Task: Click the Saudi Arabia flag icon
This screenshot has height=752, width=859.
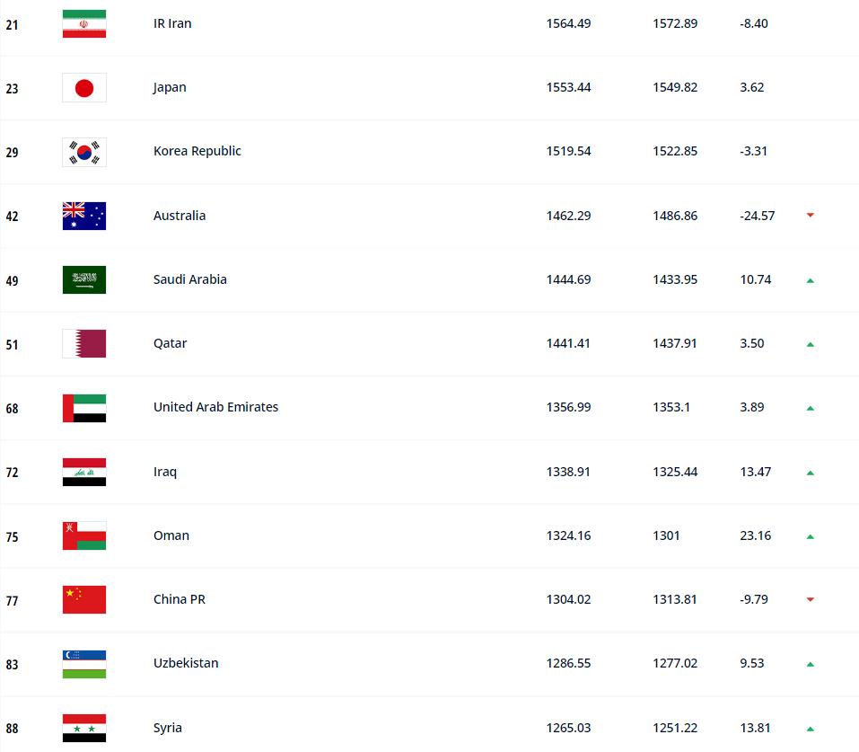Action: tap(83, 279)
